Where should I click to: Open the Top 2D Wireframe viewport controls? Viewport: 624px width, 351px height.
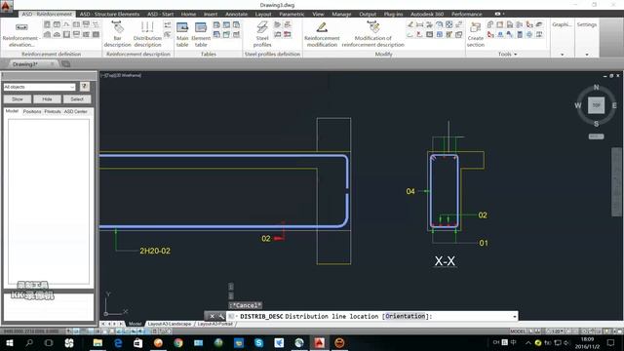[121, 75]
